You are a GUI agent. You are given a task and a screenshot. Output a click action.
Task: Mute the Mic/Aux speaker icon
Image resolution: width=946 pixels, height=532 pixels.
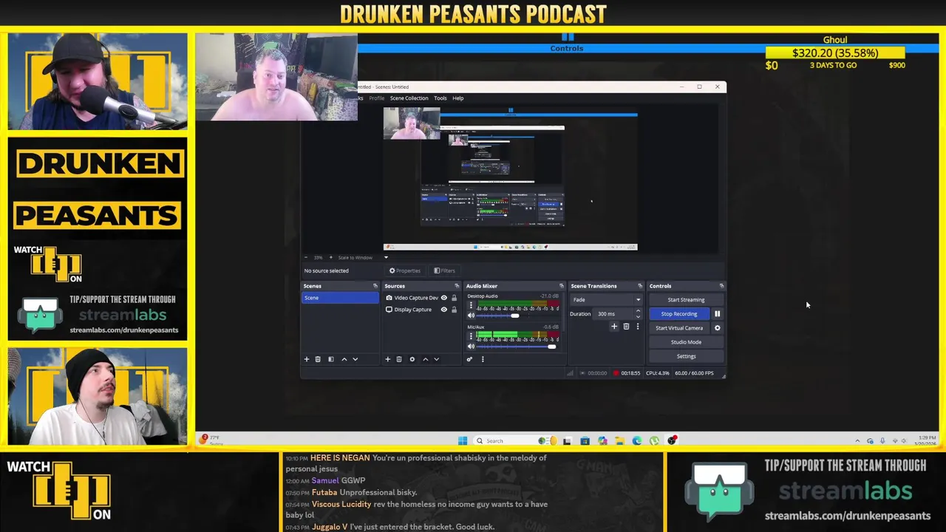pyautogui.click(x=471, y=347)
